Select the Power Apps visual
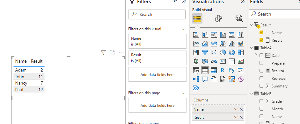Image resolution: width=300 pixels, height=124 pixels. 240,79
